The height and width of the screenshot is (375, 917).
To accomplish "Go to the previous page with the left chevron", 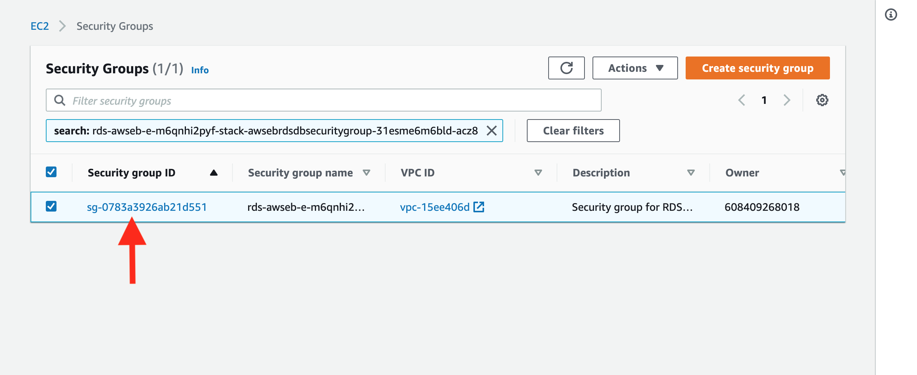I will pyautogui.click(x=742, y=100).
